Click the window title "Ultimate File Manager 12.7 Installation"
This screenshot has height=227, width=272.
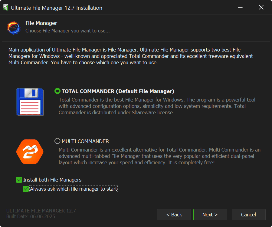[x=57, y=8]
